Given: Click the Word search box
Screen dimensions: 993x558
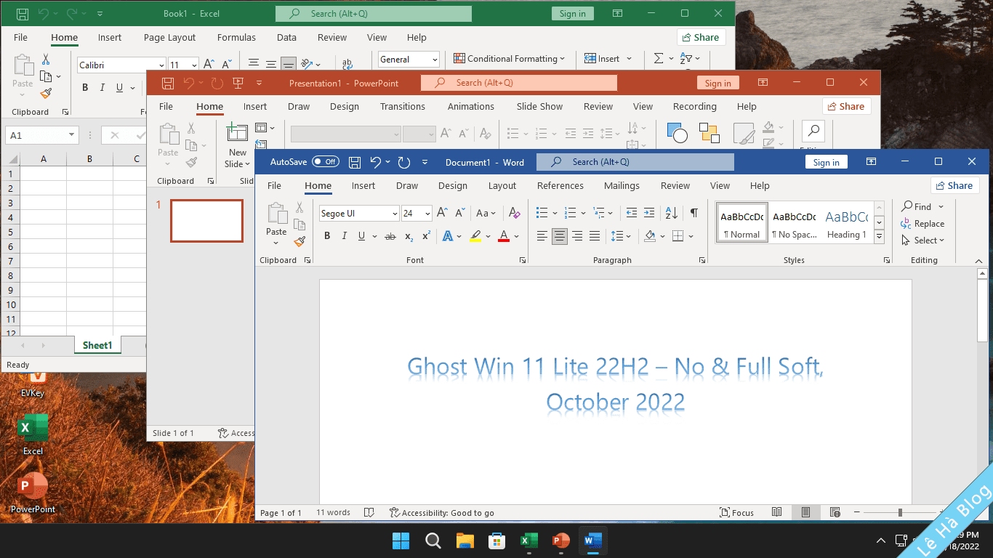Looking at the screenshot, I should (x=635, y=162).
